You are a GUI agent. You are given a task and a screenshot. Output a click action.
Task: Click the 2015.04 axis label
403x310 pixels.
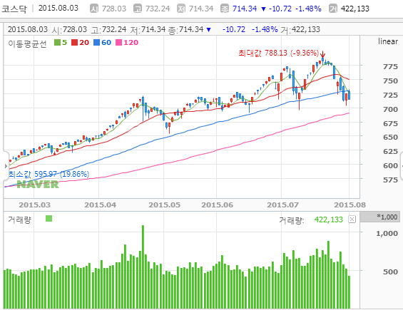pyautogui.click(x=101, y=205)
